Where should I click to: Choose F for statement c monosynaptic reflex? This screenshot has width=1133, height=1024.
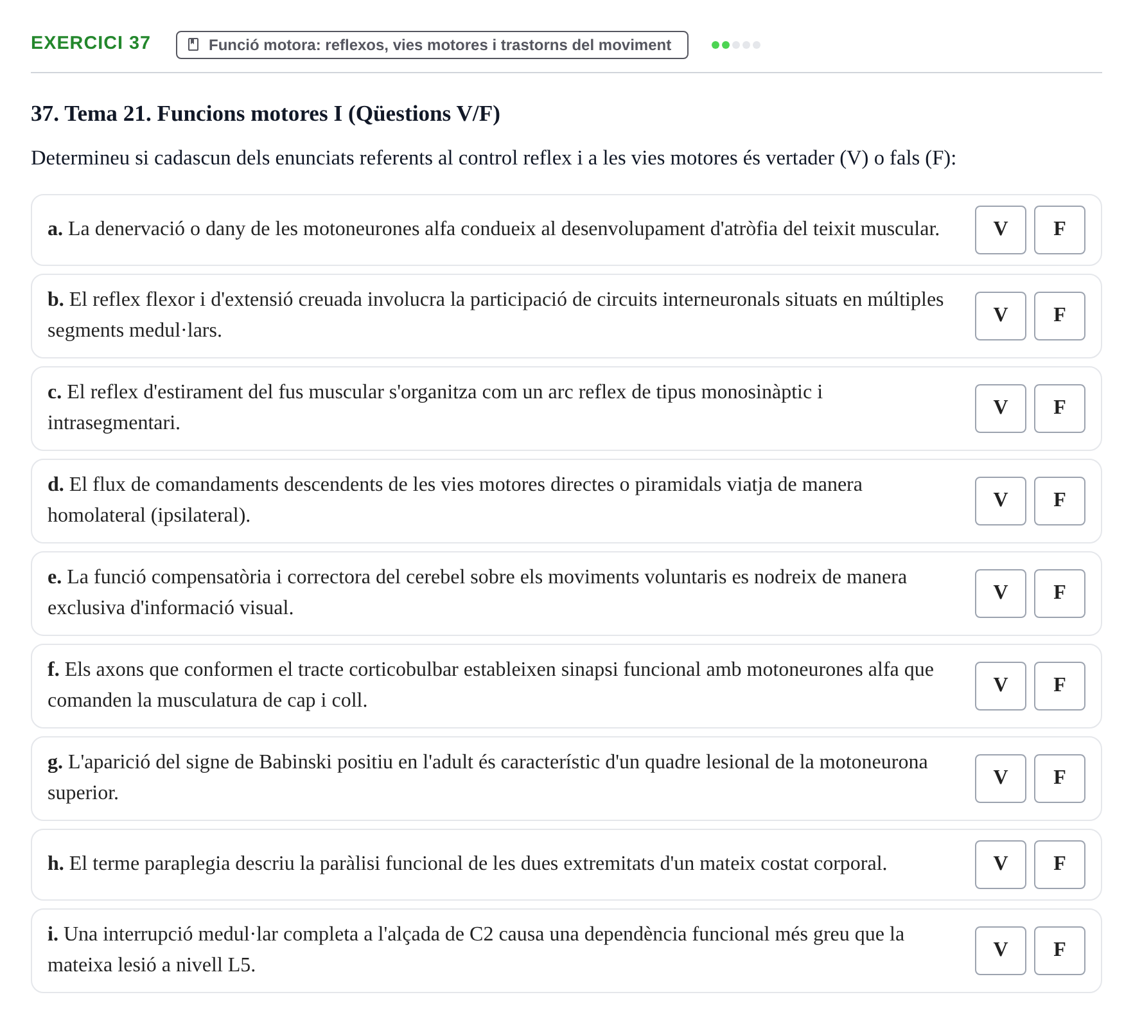(1059, 409)
